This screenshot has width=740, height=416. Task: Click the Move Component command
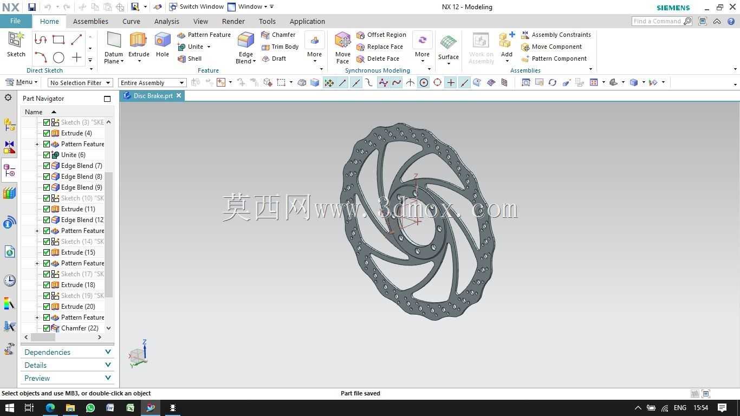[x=551, y=47]
